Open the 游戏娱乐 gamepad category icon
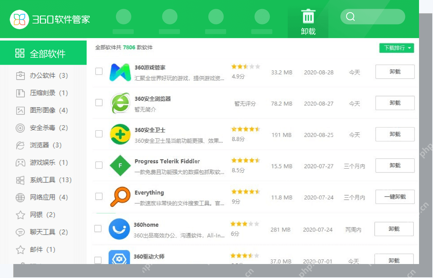433x278 pixels. tap(21, 162)
